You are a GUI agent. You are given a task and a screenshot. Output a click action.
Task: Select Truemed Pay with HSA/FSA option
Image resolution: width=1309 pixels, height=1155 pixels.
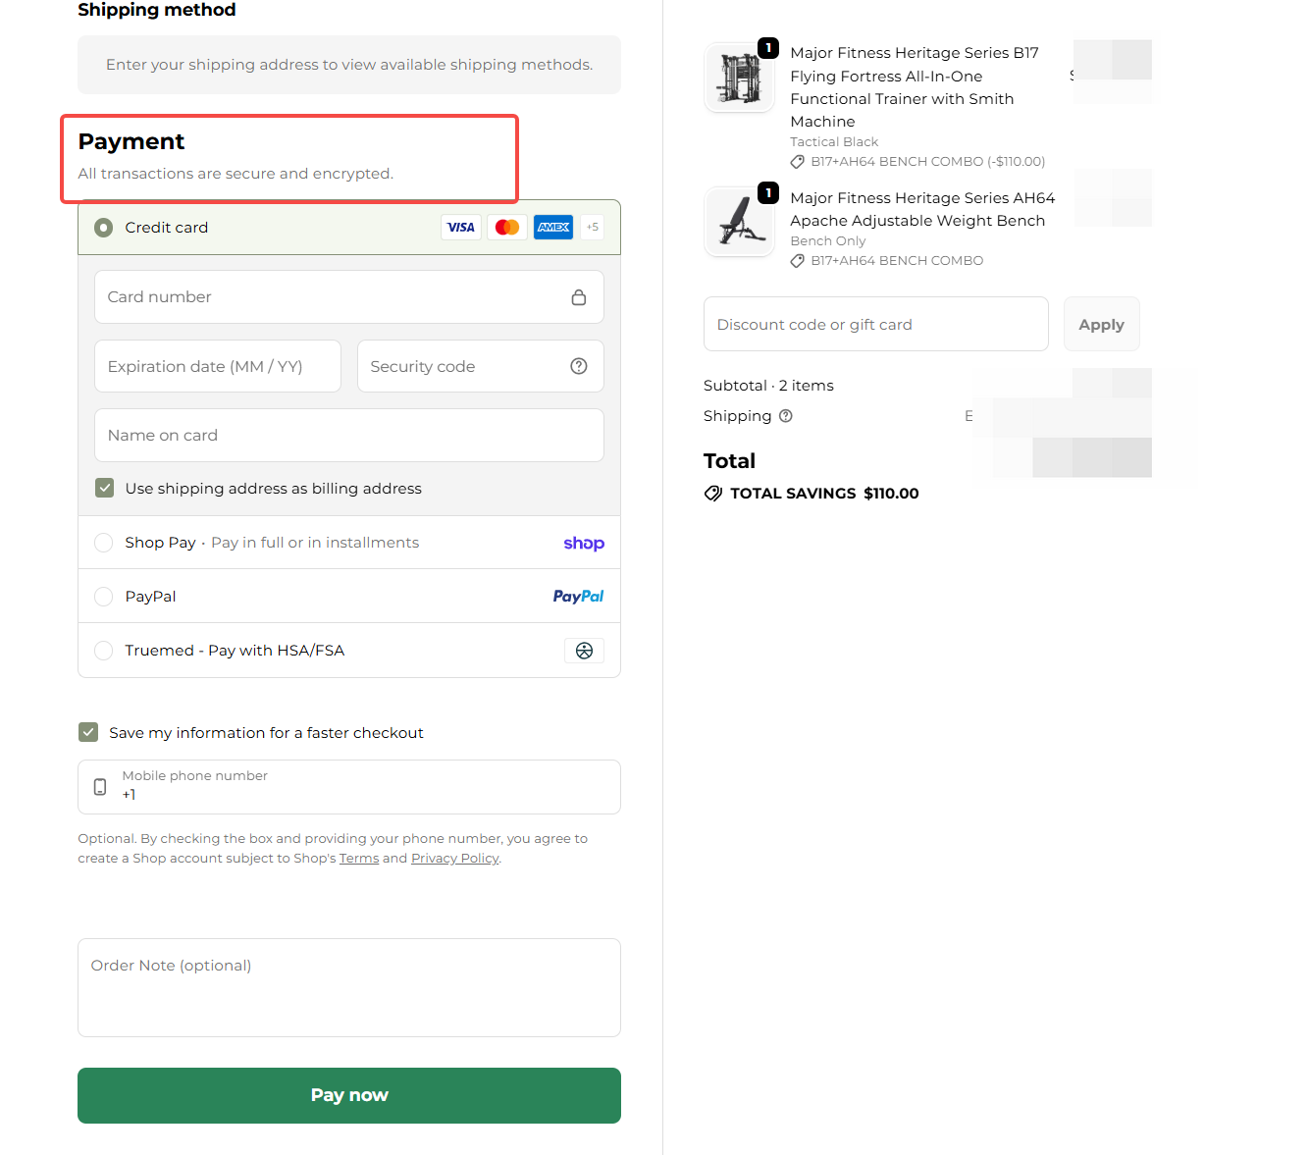pos(104,651)
